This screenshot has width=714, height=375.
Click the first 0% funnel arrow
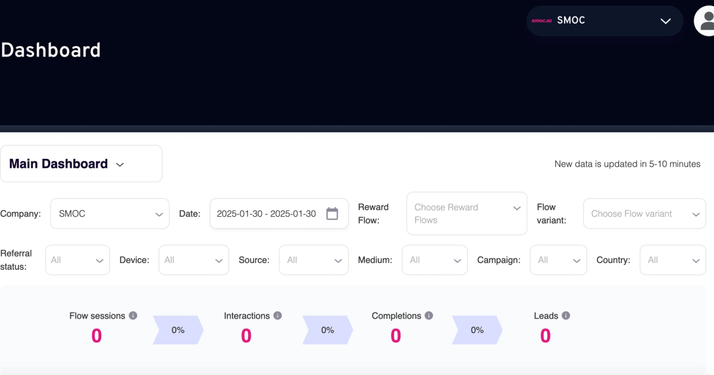point(178,330)
